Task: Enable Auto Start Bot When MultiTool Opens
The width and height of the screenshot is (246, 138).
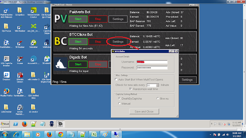Action: [116, 79]
